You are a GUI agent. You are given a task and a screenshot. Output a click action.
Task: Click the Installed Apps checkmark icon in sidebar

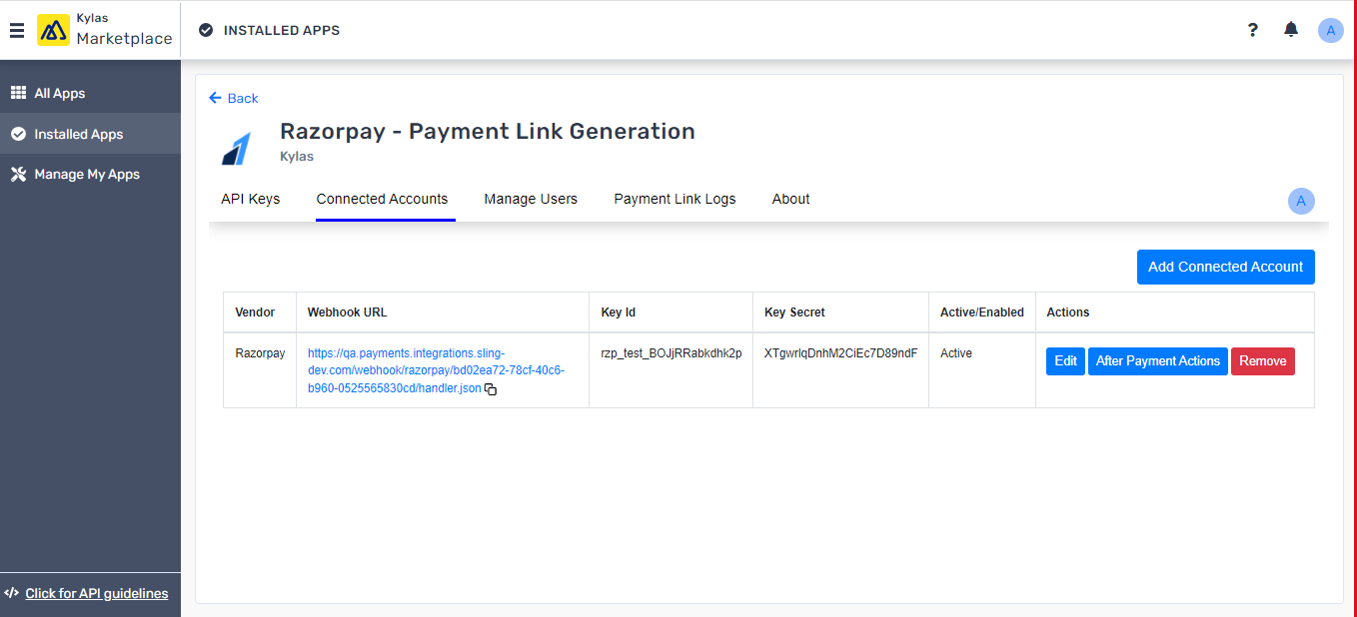[x=18, y=134]
